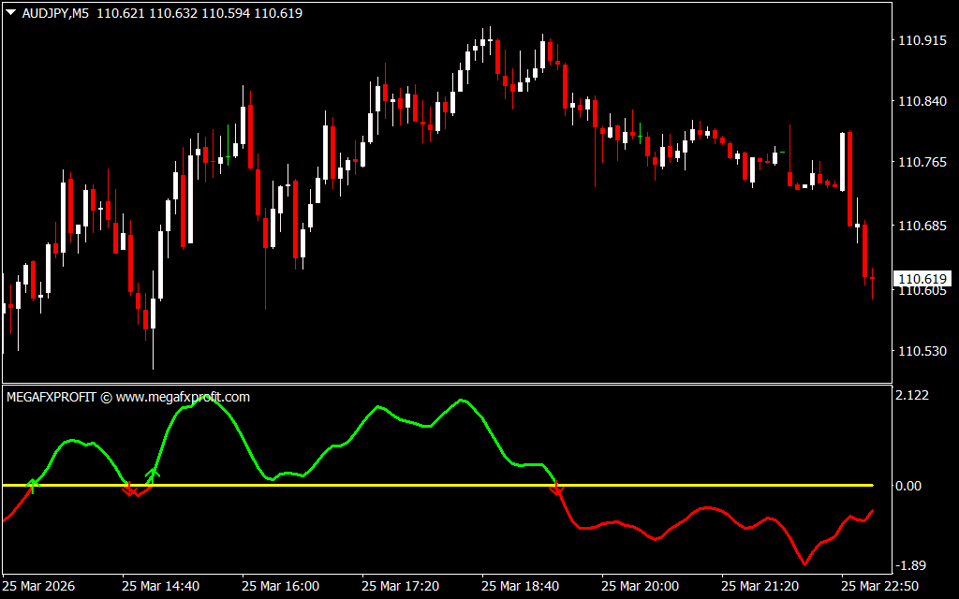This screenshot has height=599, width=959.
Task: Select the current price tag 110.619
Action: [x=923, y=279]
